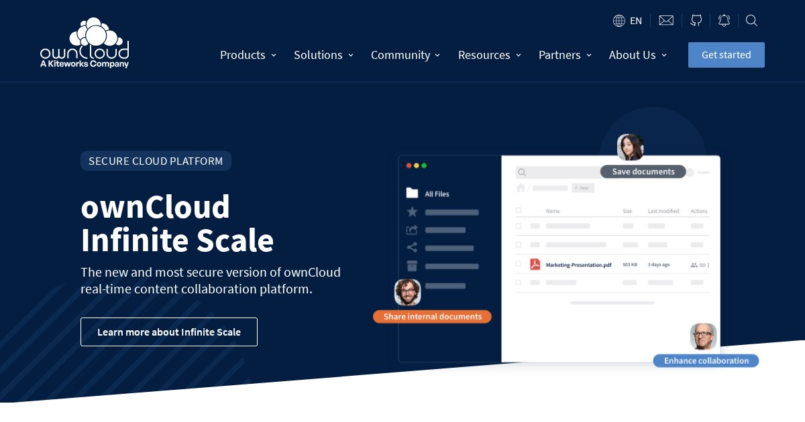Click the home breadcrumb icon in mockup
Screen dimensions: 805x422
(x=521, y=188)
